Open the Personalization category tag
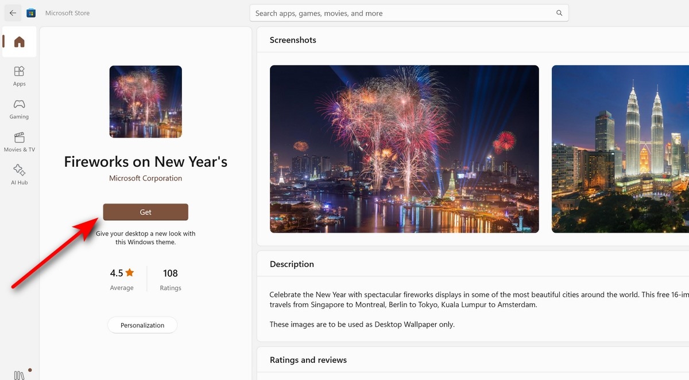This screenshot has height=380, width=689. pyautogui.click(x=142, y=325)
